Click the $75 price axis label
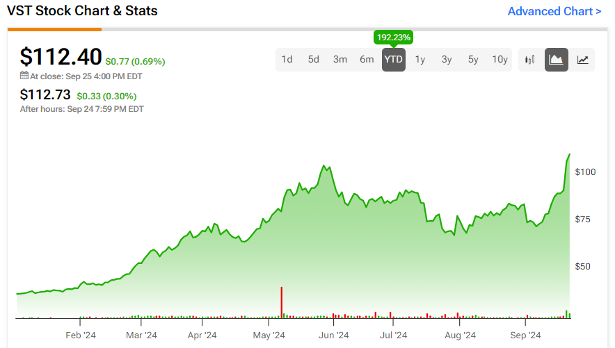Image resolution: width=615 pixels, height=348 pixels. pos(582,219)
